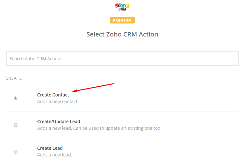Viewport: 245px width, 165px height.
Task: Click the orange PREMIUM badge
Action: (x=122, y=20)
